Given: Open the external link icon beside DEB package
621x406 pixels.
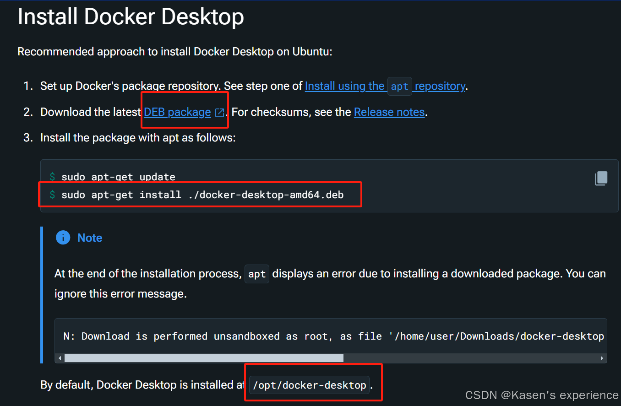Looking at the screenshot, I should (x=220, y=113).
